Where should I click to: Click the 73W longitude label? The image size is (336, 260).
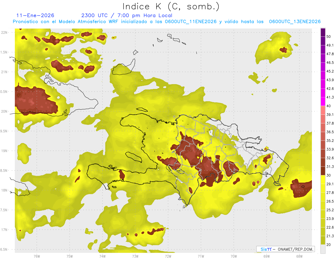point(135,256)
